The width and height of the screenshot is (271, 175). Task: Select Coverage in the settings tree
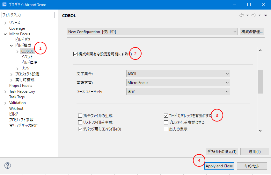[17, 28]
